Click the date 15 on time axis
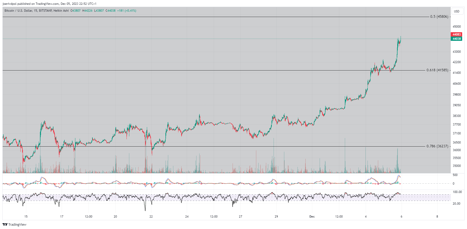Viewport: 467px width, 229px height. click(x=26, y=217)
